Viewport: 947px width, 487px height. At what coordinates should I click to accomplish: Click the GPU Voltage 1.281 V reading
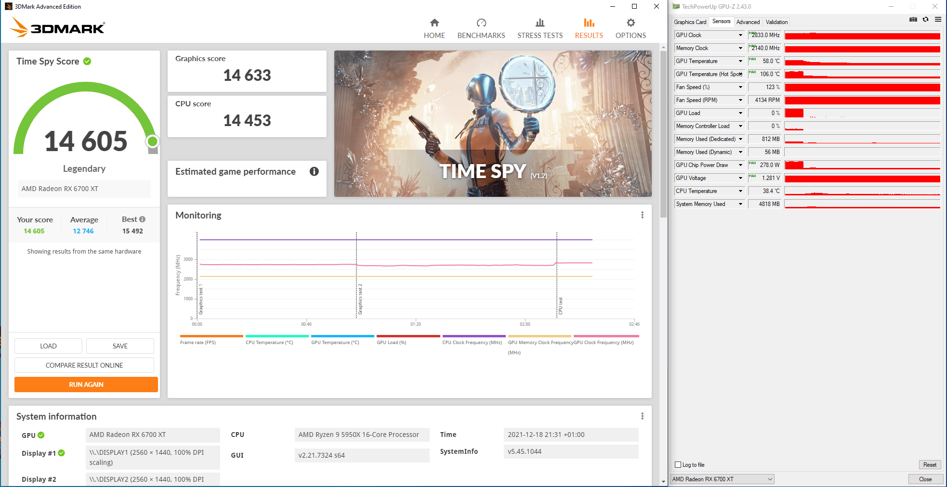(764, 178)
